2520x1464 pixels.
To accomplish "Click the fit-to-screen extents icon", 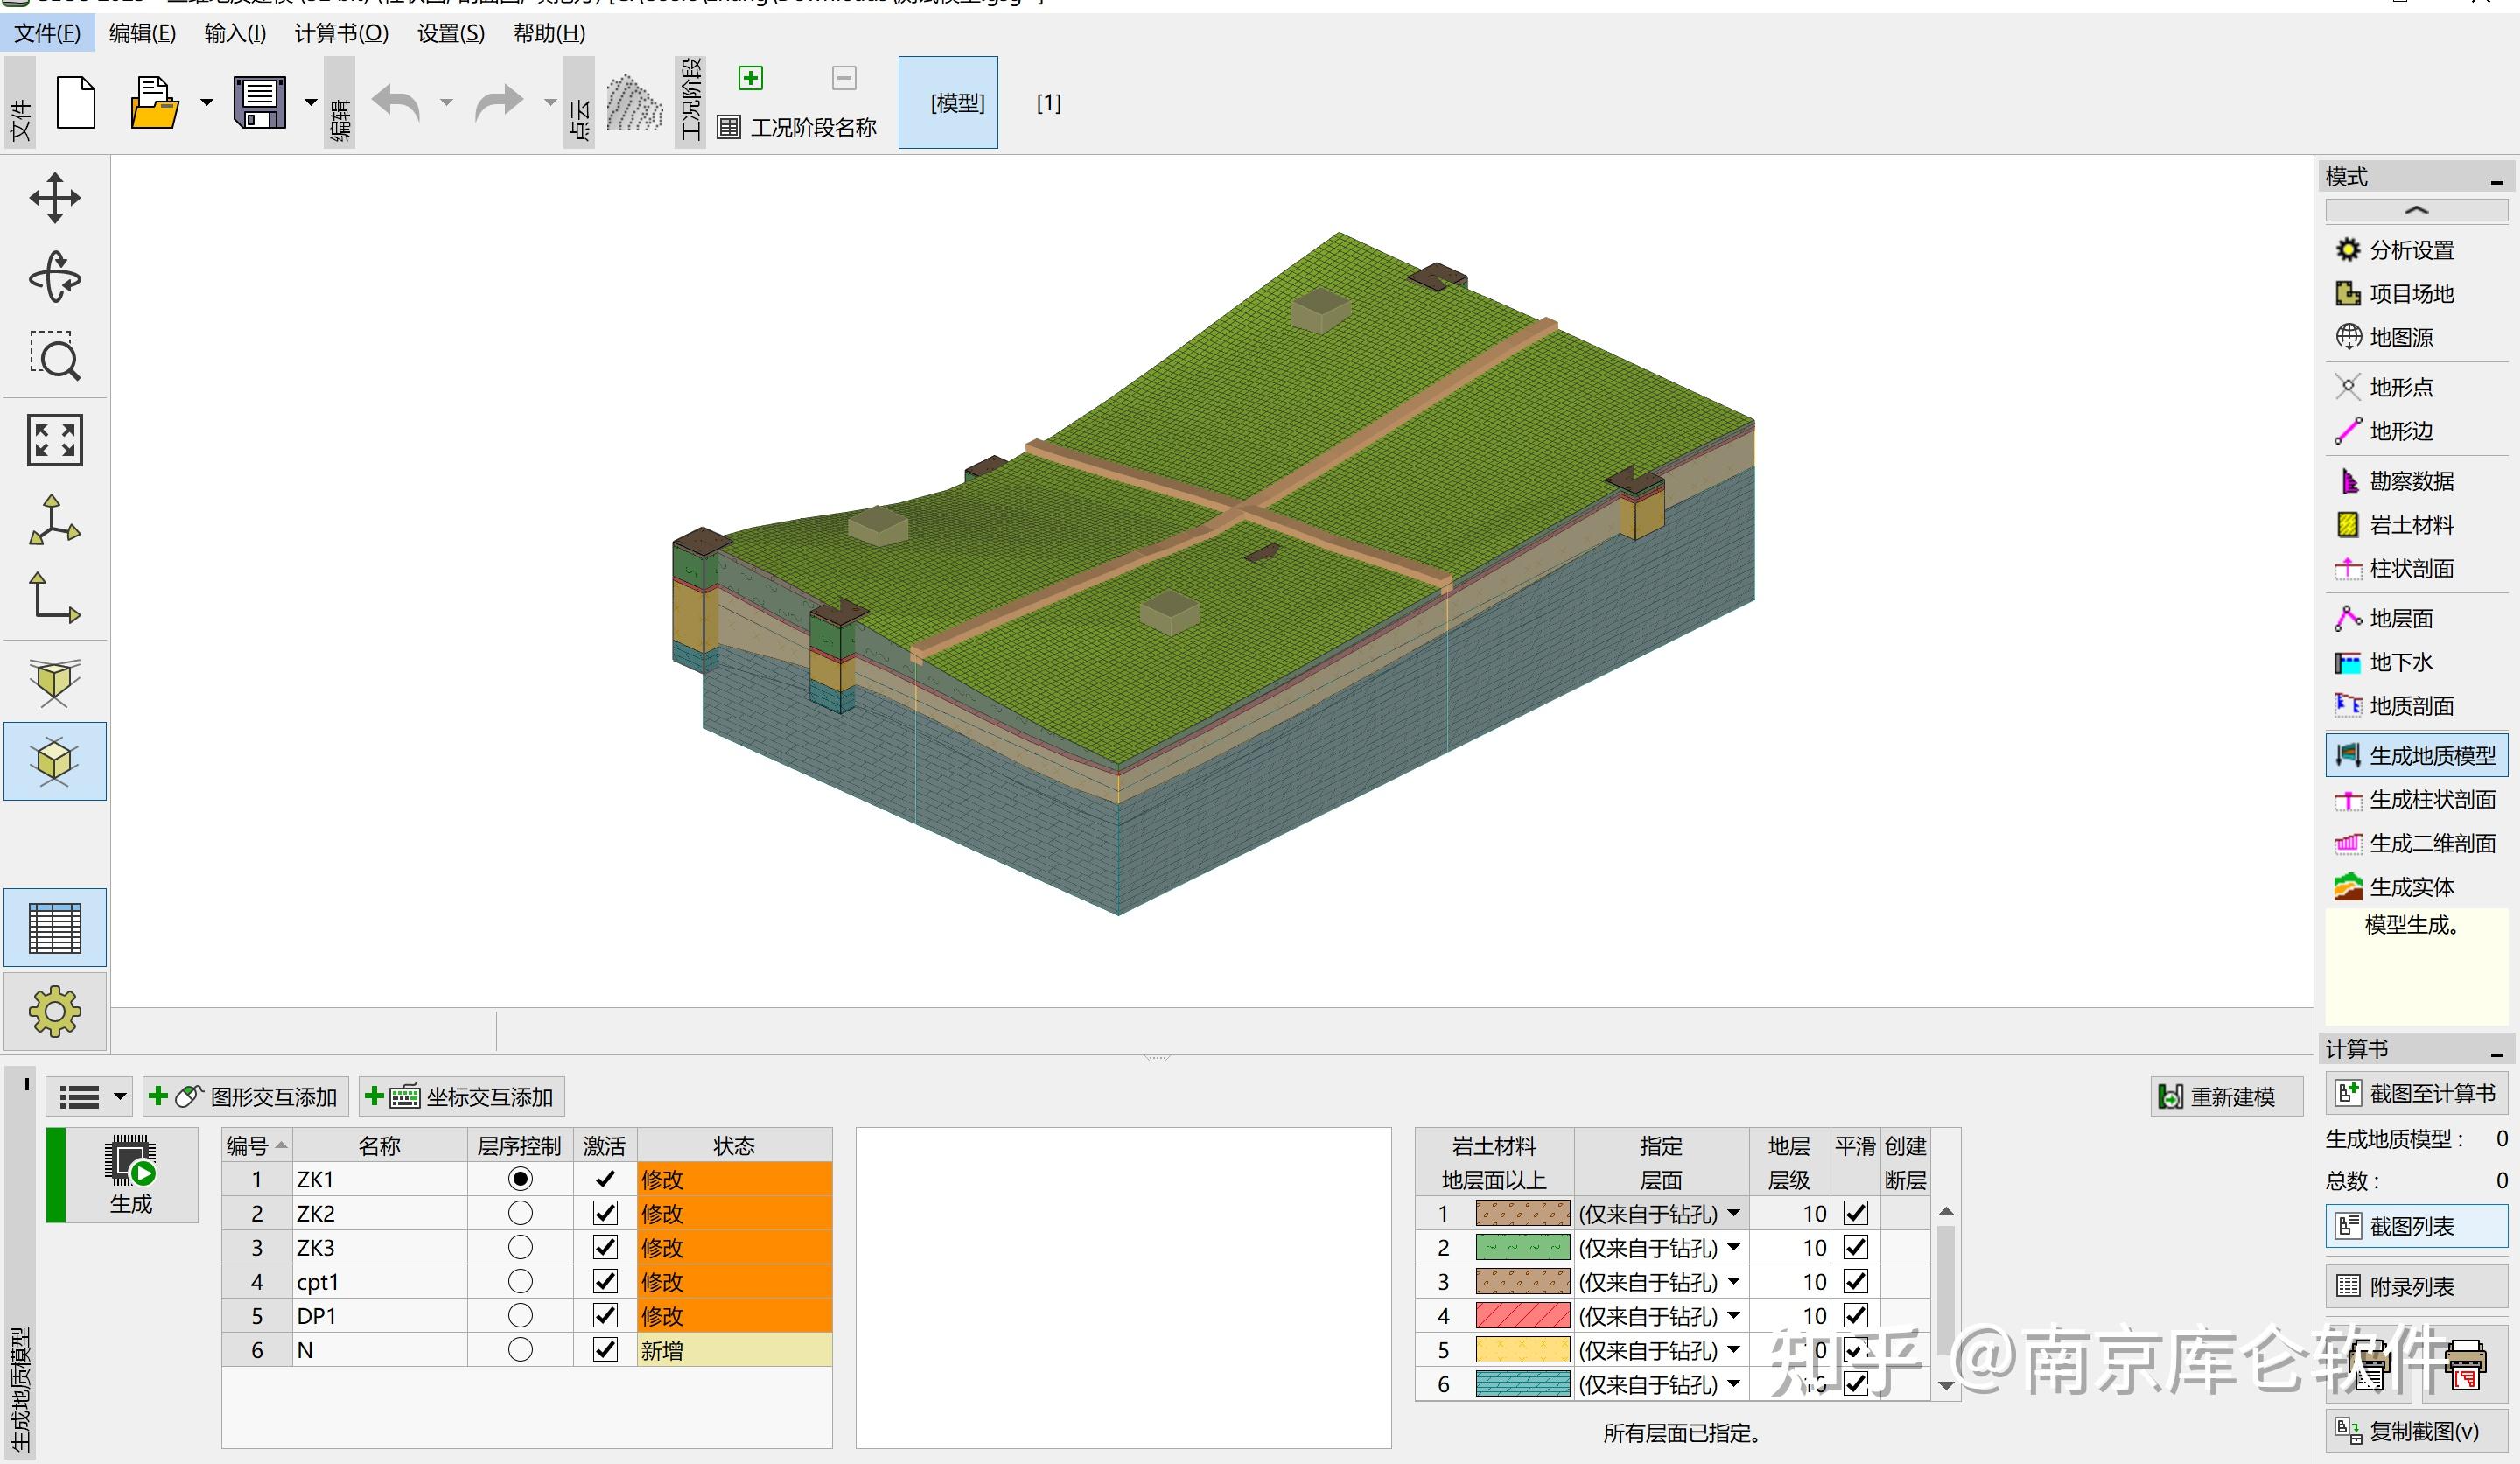I will [55, 440].
